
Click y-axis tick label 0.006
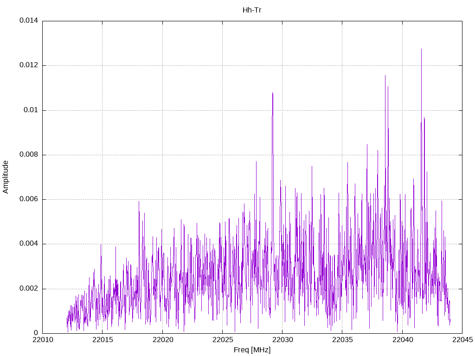[29, 199]
